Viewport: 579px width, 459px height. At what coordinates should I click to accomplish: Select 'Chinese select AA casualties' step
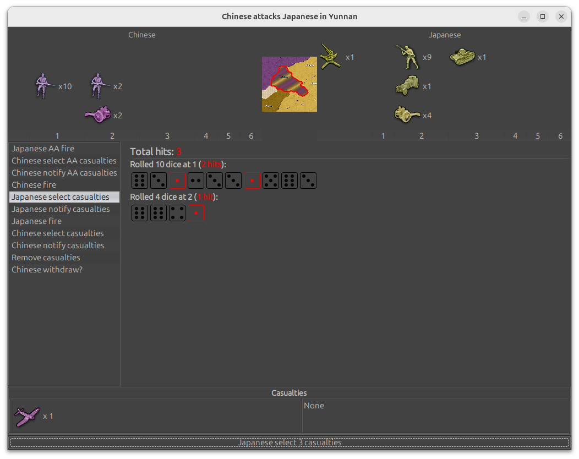point(64,161)
